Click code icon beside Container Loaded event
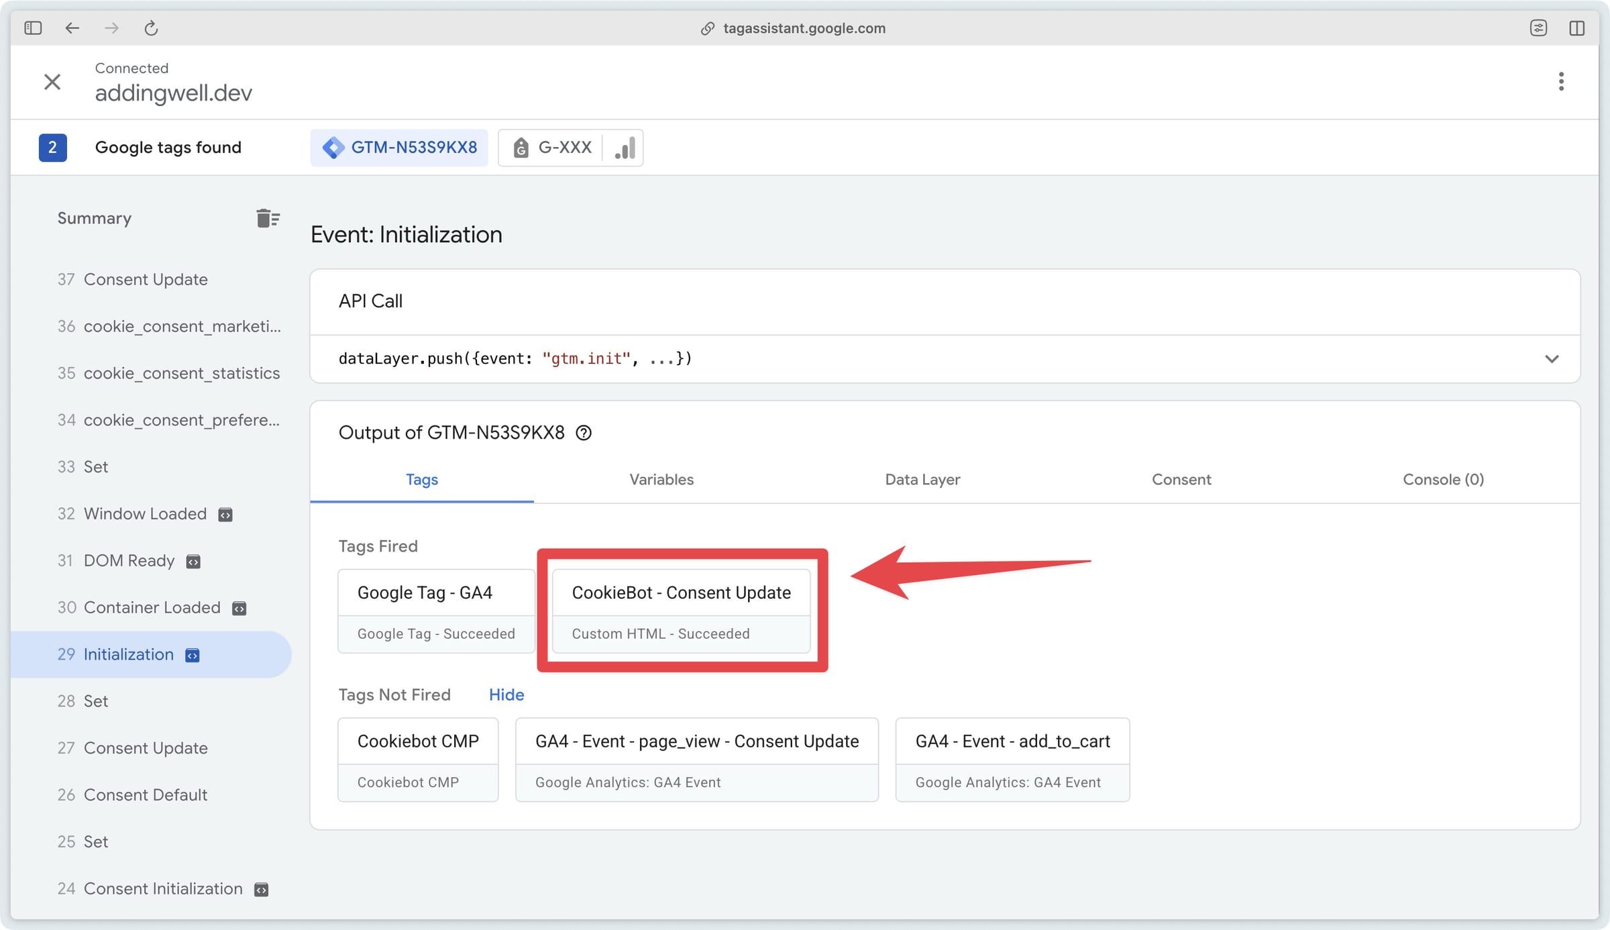1610x930 pixels. [239, 609]
